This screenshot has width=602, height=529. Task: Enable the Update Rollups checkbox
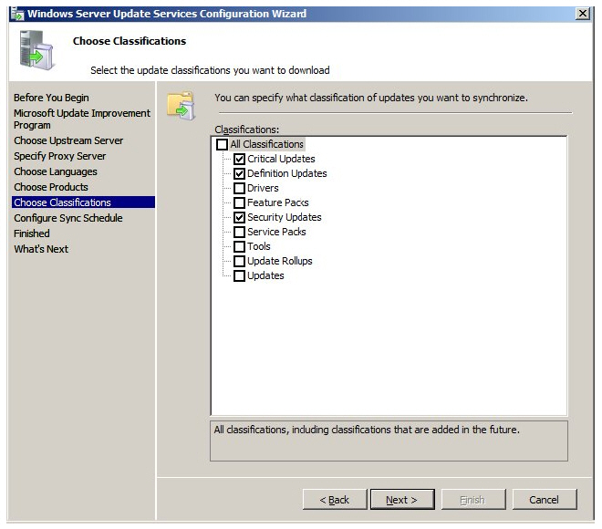coord(239,261)
